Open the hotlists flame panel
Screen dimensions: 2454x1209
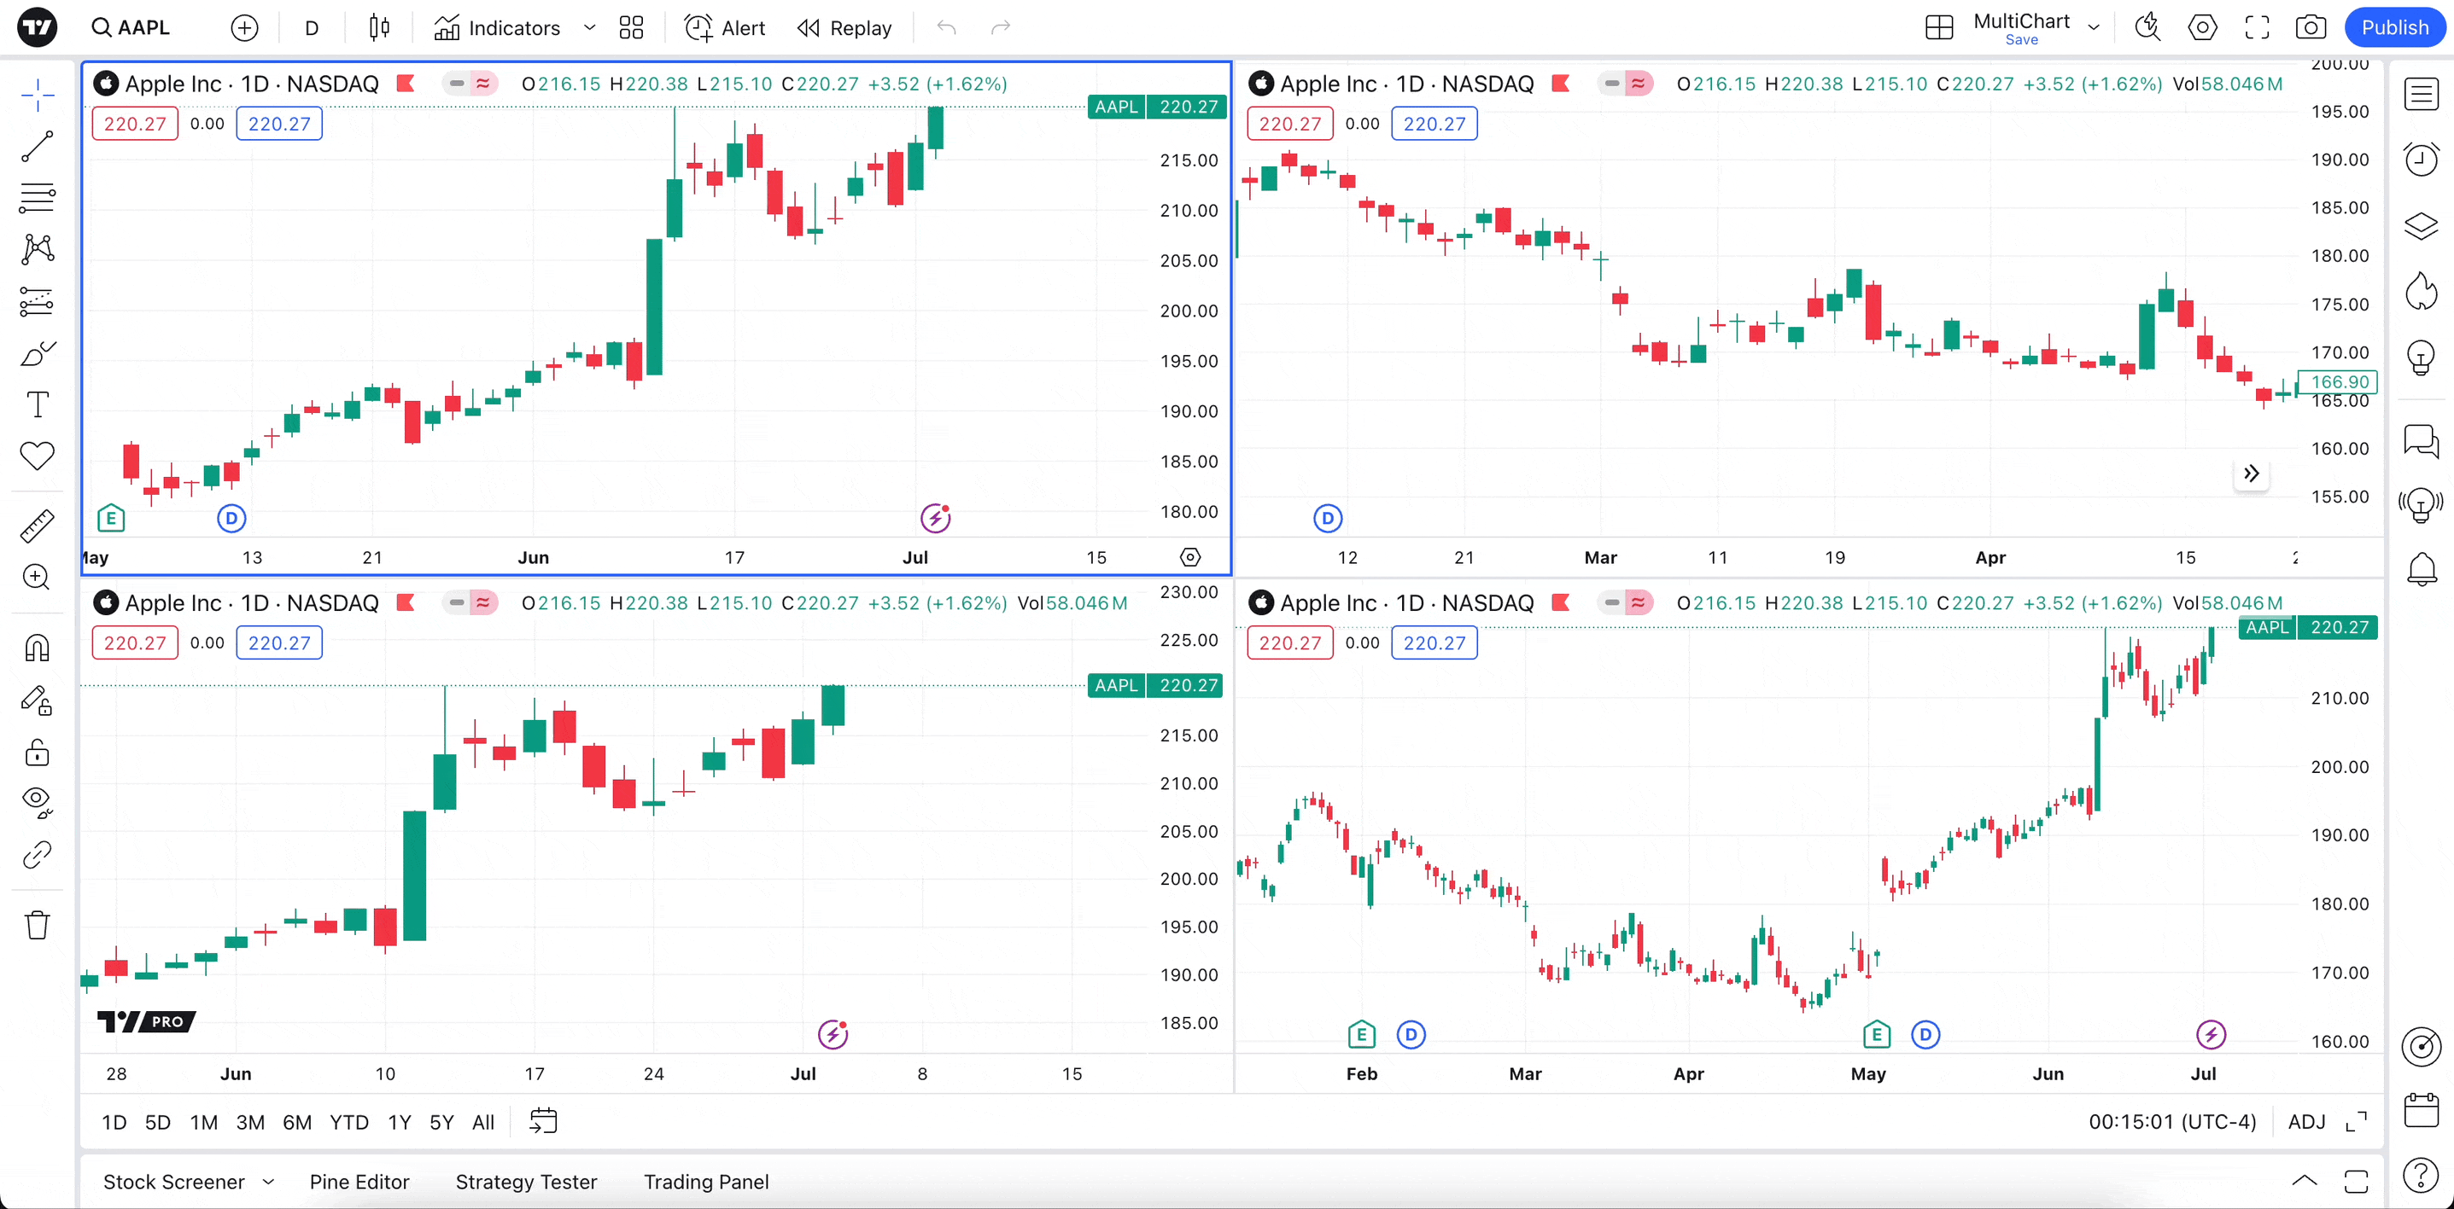tap(2421, 293)
